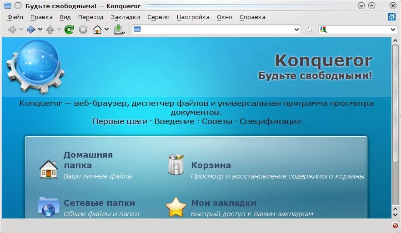Follow the Спецификации link
Viewport: 401px width, 233px height.
(x=270, y=121)
